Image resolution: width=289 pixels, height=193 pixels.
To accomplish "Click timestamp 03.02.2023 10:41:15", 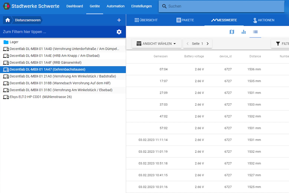I will [x=153, y=175].
